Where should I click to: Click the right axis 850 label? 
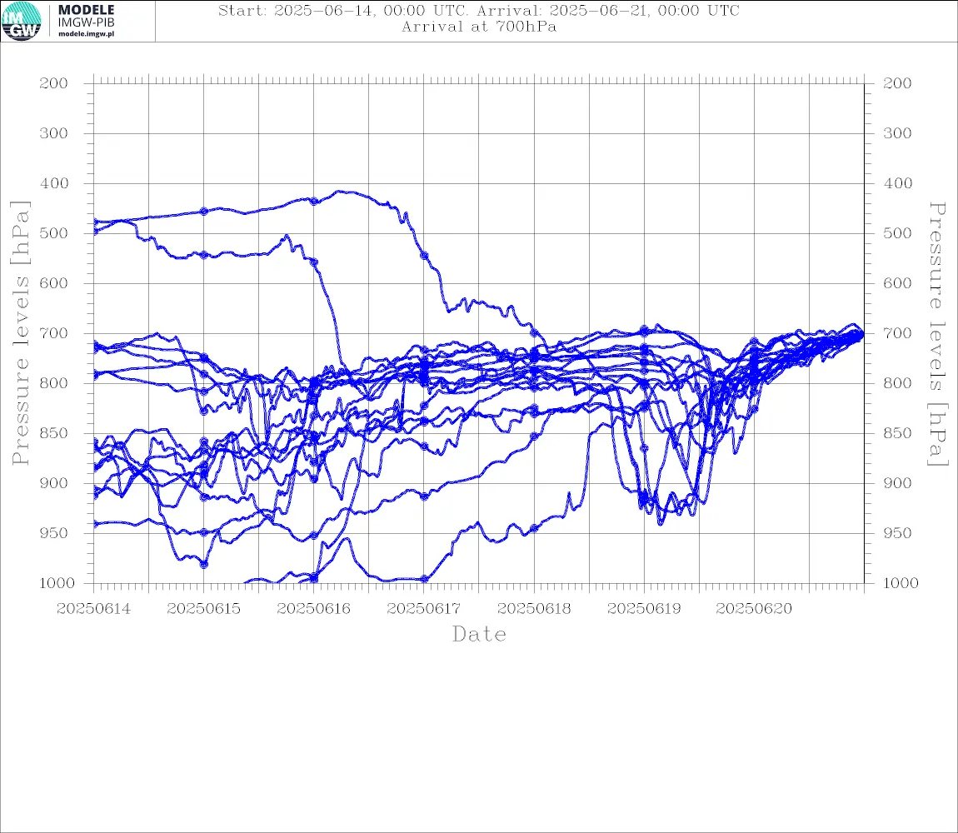[897, 433]
